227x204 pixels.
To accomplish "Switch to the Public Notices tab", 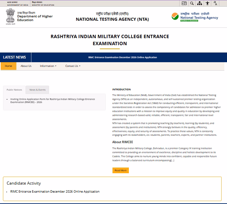I will pos(14,90).
